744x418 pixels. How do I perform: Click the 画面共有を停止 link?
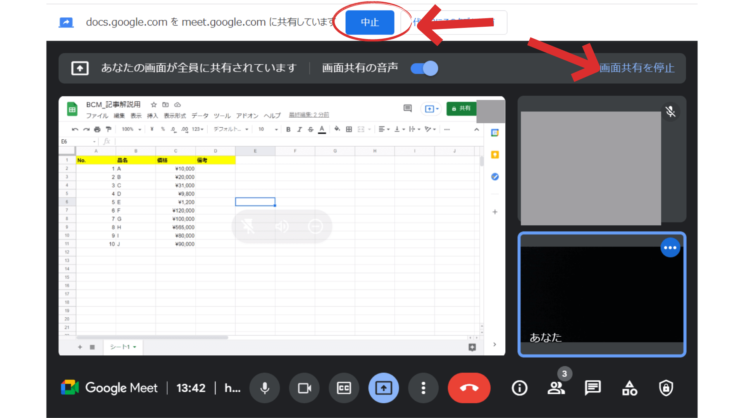(x=636, y=68)
